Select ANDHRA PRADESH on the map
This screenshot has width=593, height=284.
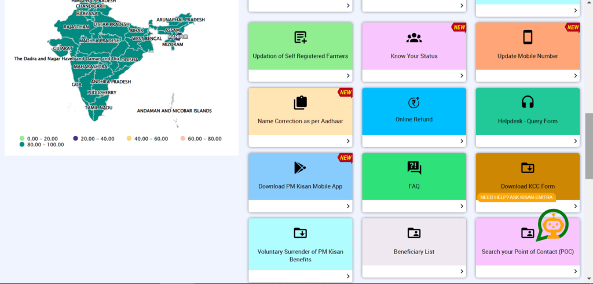point(111,82)
